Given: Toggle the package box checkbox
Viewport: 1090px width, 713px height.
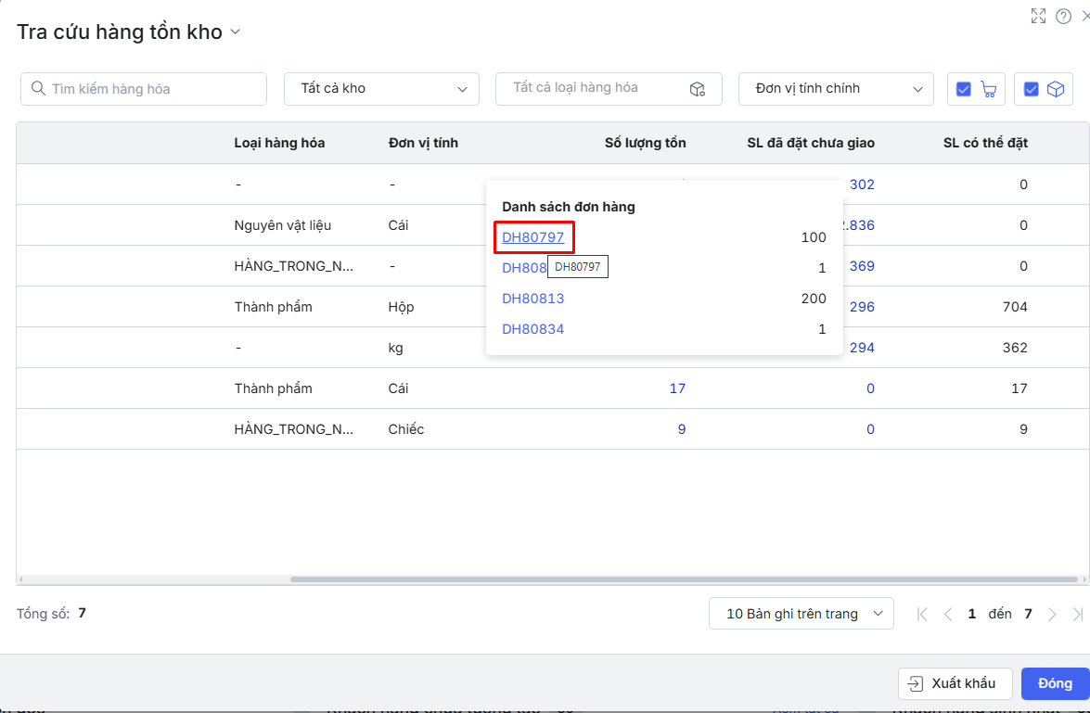Looking at the screenshot, I should 1031,89.
